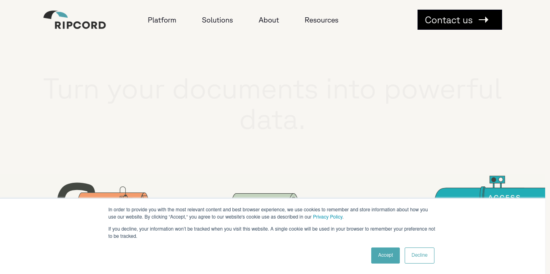Expand the Resources navigation menu
Image resolution: width=550 pixels, height=274 pixels.
pyautogui.click(x=321, y=20)
